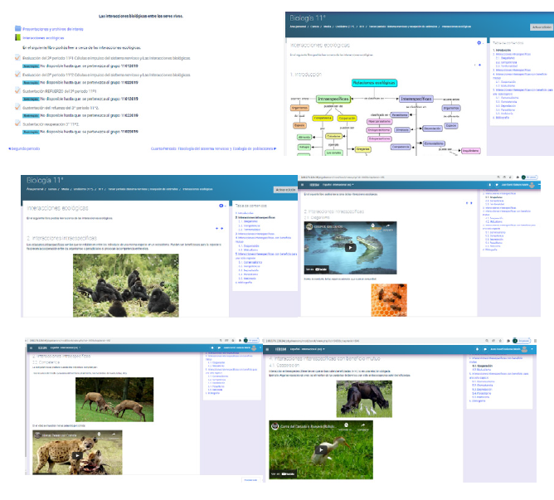Open settings gear above the Relaciones ecológicas map

(x=479, y=42)
